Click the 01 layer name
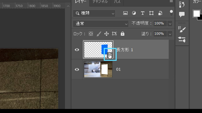Image resolution: width=202 pixels, height=113 pixels. (x=118, y=70)
